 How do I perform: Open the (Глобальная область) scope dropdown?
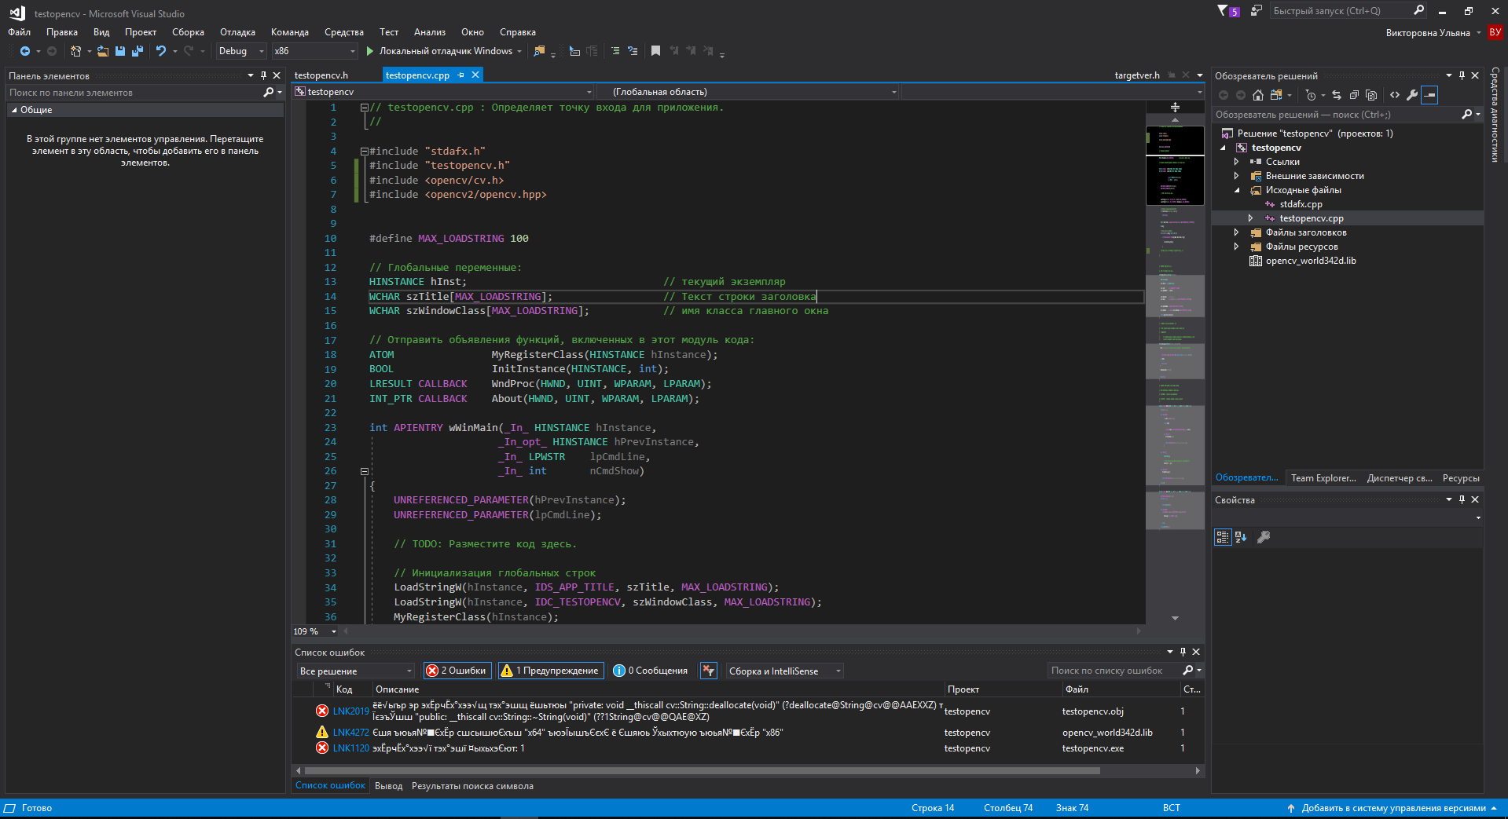click(x=747, y=92)
